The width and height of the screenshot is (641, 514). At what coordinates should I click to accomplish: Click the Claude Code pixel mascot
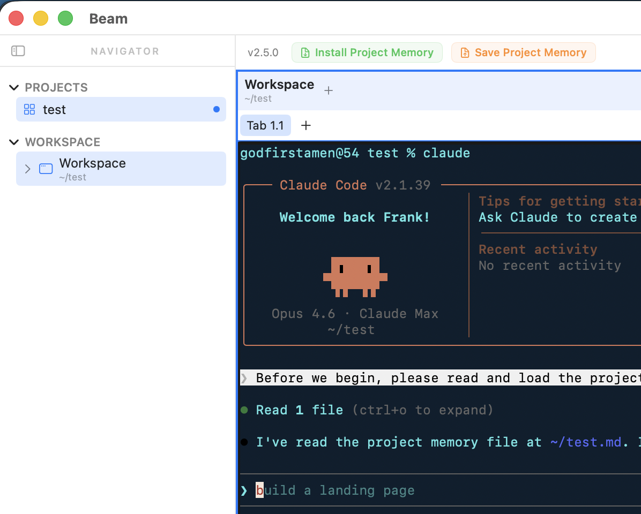point(355,276)
